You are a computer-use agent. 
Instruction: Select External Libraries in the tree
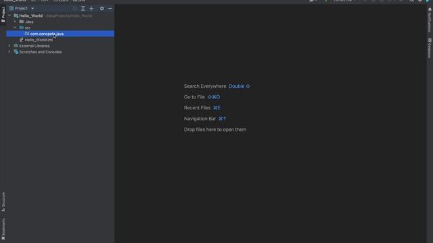(60, 46)
